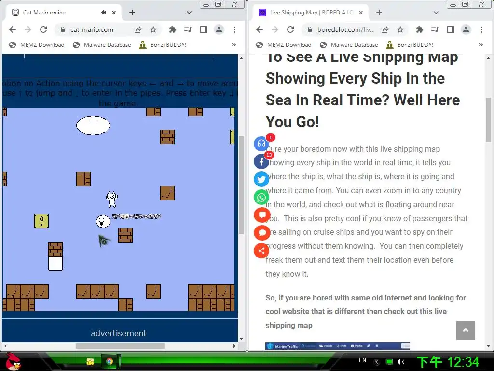Screen dimensions: 494x371
Task: Reload the cat-mario.com page
Action: [43, 29]
